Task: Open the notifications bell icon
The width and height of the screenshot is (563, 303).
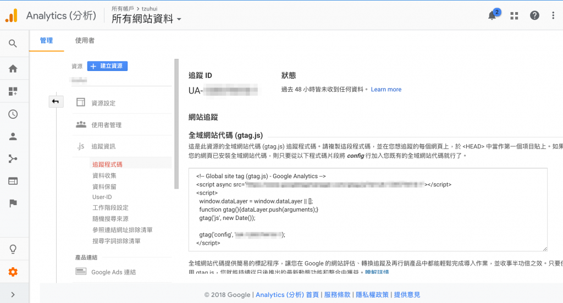Action: point(492,15)
